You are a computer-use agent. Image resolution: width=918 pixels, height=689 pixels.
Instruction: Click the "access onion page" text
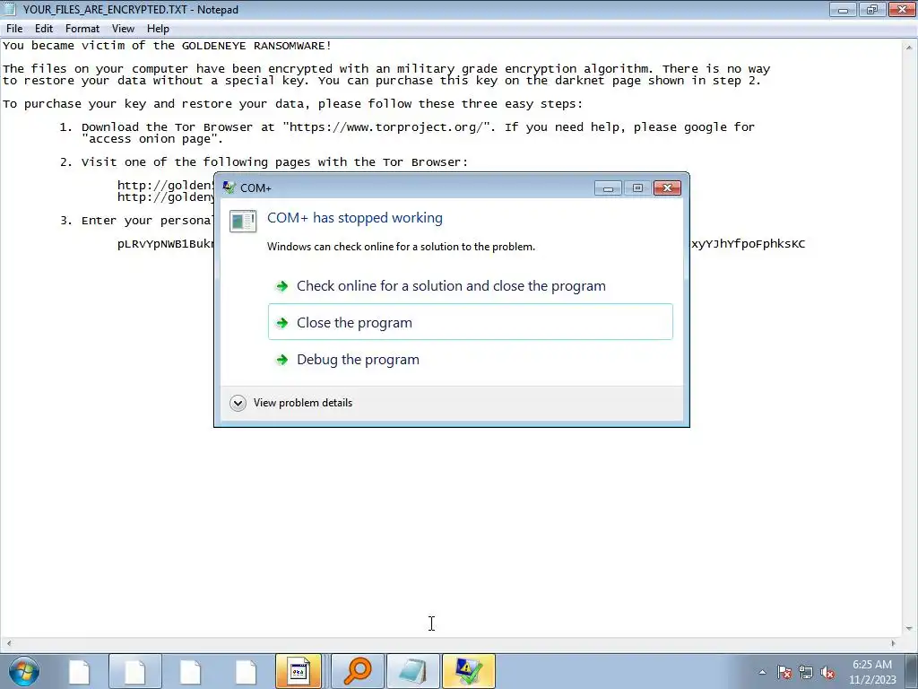coord(152,139)
